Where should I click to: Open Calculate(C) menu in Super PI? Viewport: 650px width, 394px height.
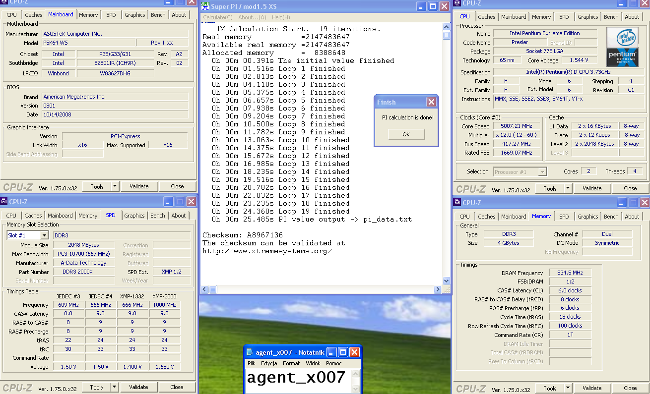click(x=218, y=17)
